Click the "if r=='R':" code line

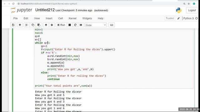click(49, 53)
